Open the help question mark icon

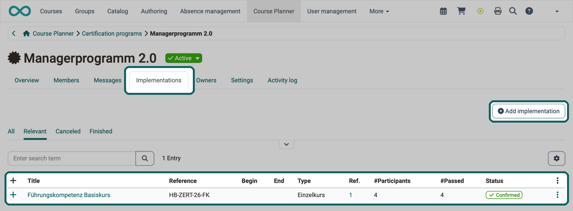pyautogui.click(x=529, y=11)
